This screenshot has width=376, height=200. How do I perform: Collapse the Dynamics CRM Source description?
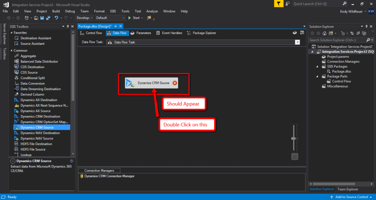(x=13, y=161)
